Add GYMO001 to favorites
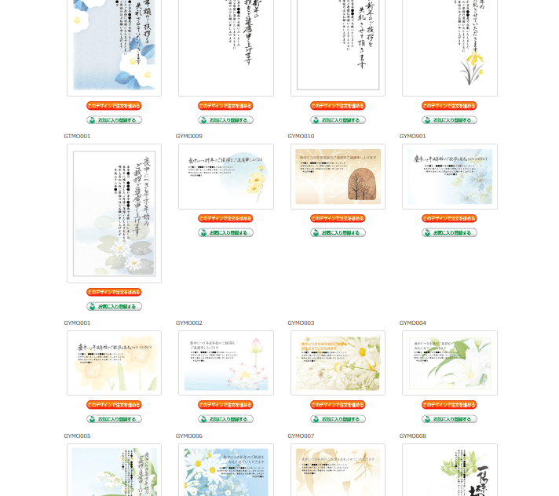Image resolution: width=559 pixels, height=496 pixels. 114,419
